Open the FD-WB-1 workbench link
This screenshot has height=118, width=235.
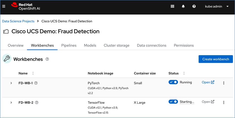208,82
